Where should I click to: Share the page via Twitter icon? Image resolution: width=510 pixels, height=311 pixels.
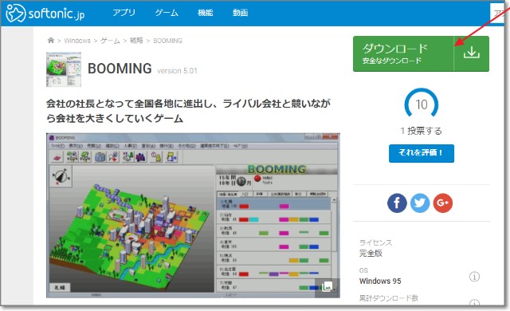pos(420,203)
